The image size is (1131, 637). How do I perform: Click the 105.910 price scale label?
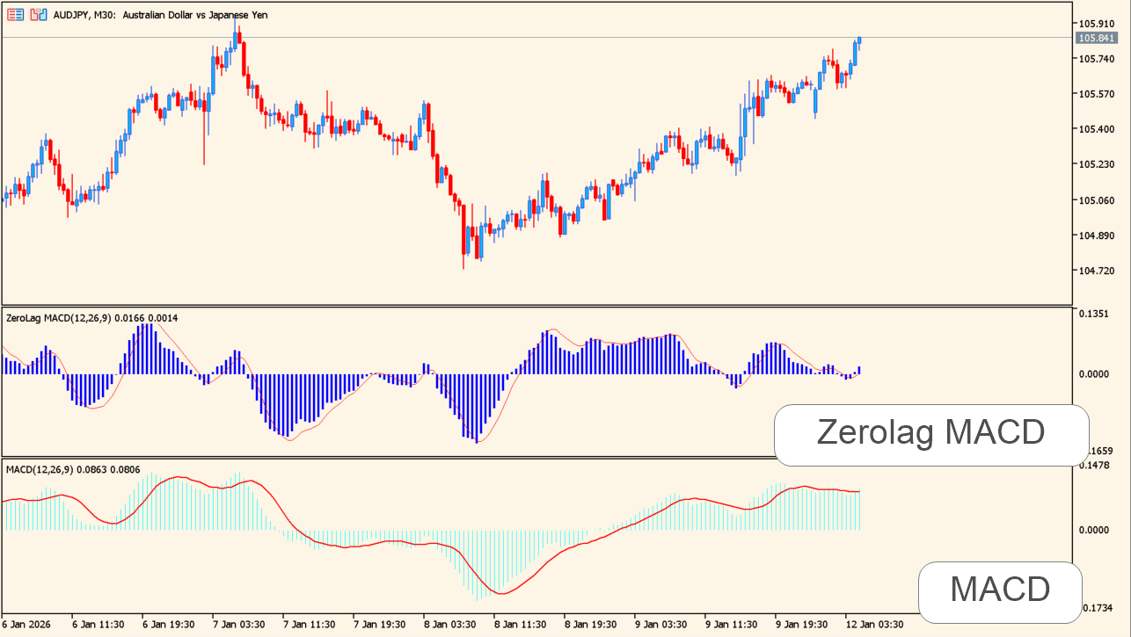pos(1096,24)
